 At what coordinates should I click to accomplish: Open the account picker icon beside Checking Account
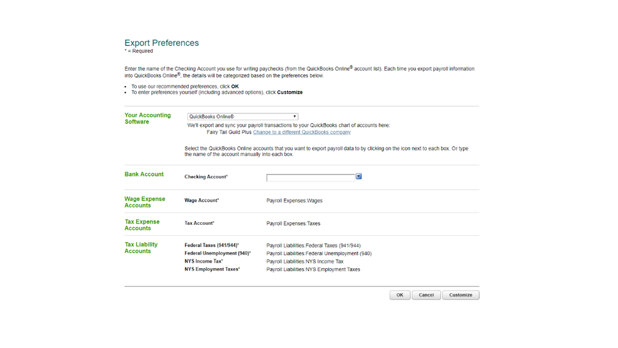coord(359,176)
